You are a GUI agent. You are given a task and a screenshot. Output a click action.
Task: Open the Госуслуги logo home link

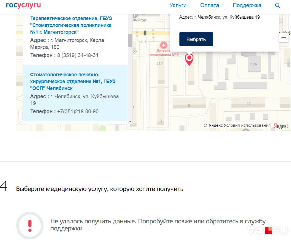click(x=23, y=5)
